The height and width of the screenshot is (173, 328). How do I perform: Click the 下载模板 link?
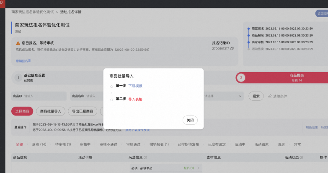point(135,86)
